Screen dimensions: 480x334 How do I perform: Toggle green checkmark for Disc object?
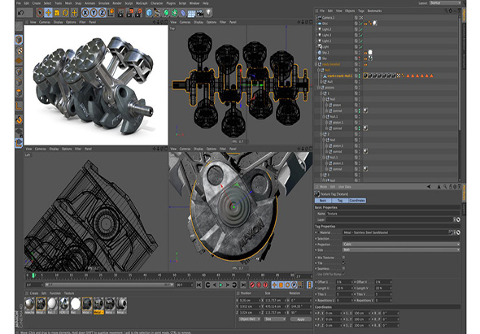coord(361,24)
